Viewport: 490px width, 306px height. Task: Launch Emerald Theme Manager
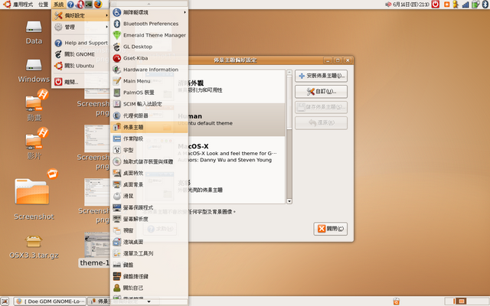click(149, 35)
